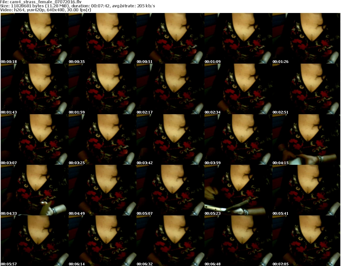Pick the thumbnail at 00:01:09
This screenshot has height=266, width=341.
[238, 38]
